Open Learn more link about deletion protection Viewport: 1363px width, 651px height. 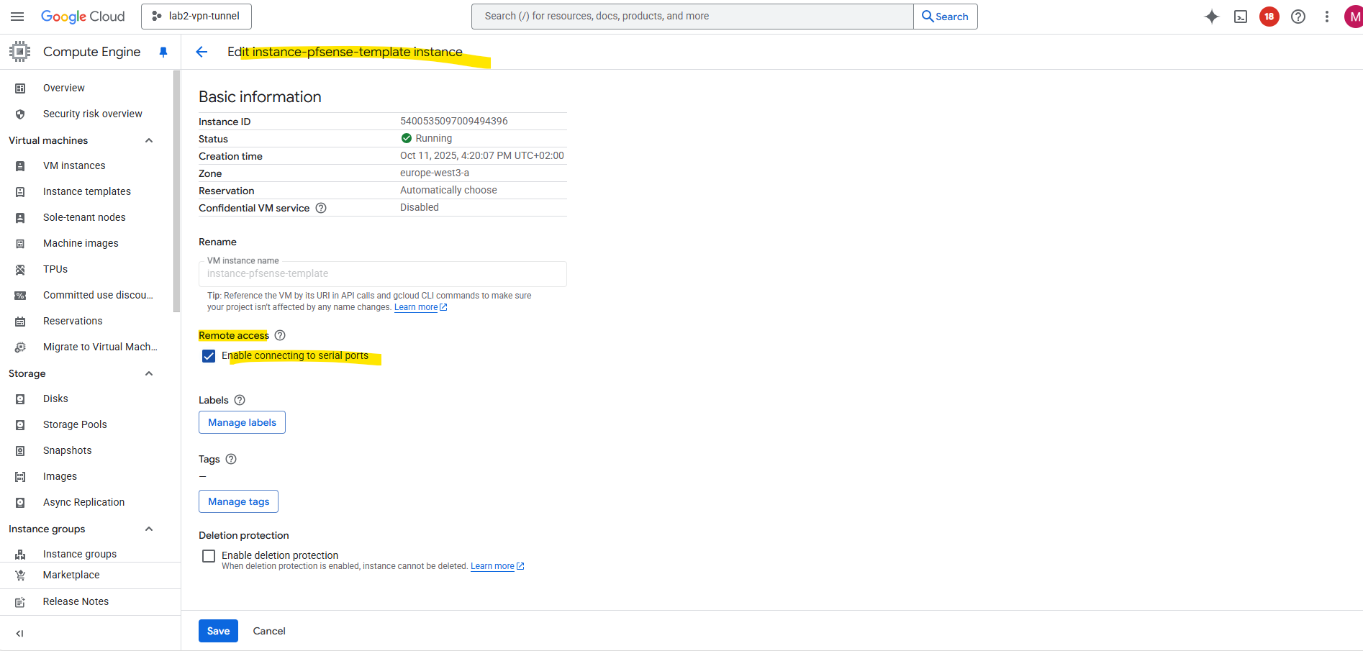[497, 566]
